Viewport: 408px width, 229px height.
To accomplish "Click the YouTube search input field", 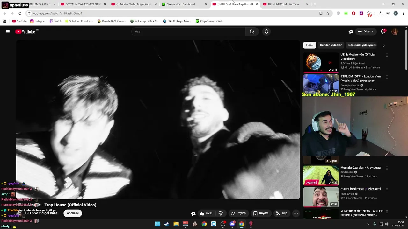I will 188,31.
